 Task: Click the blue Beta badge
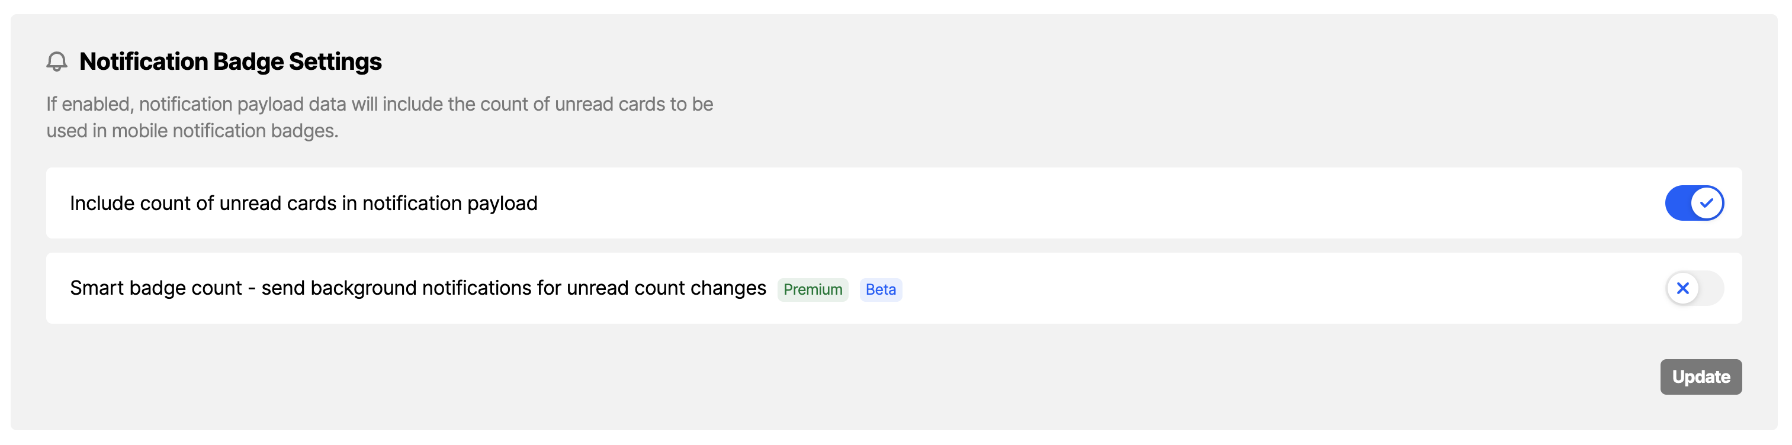(x=881, y=289)
